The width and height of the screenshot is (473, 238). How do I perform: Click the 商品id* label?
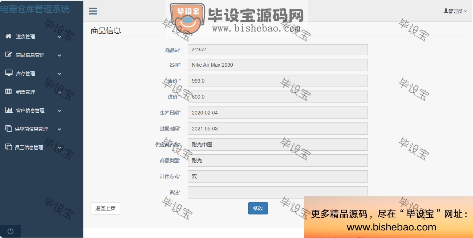[173, 50]
